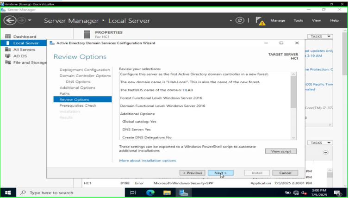Click the taskbar search box
Screen dimensions: 349x198
point(70,192)
